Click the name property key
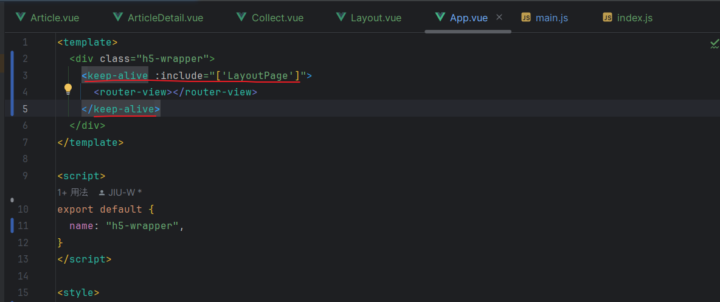 coord(81,226)
